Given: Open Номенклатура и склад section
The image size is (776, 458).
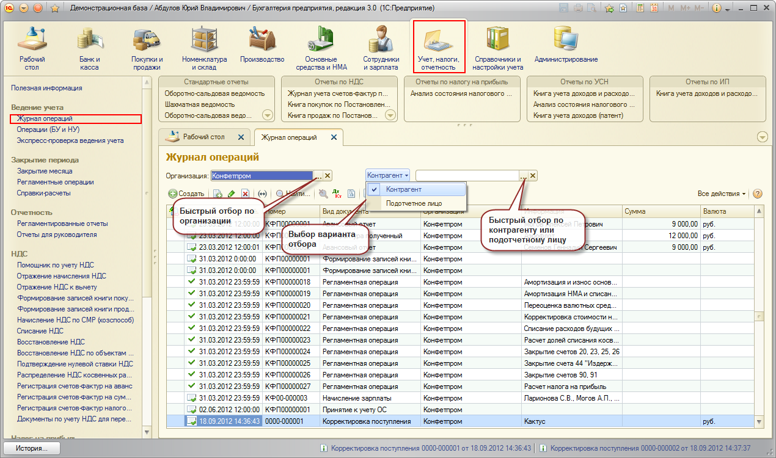Looking at the screenshot, I should [x=204, y=48].
